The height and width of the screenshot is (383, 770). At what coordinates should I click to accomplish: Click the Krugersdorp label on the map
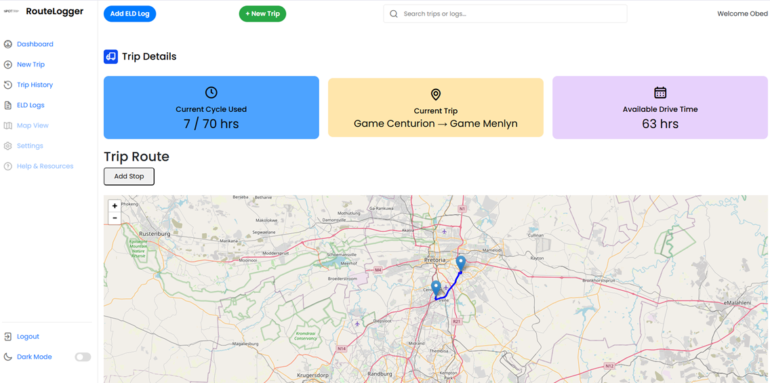[313, 376]
